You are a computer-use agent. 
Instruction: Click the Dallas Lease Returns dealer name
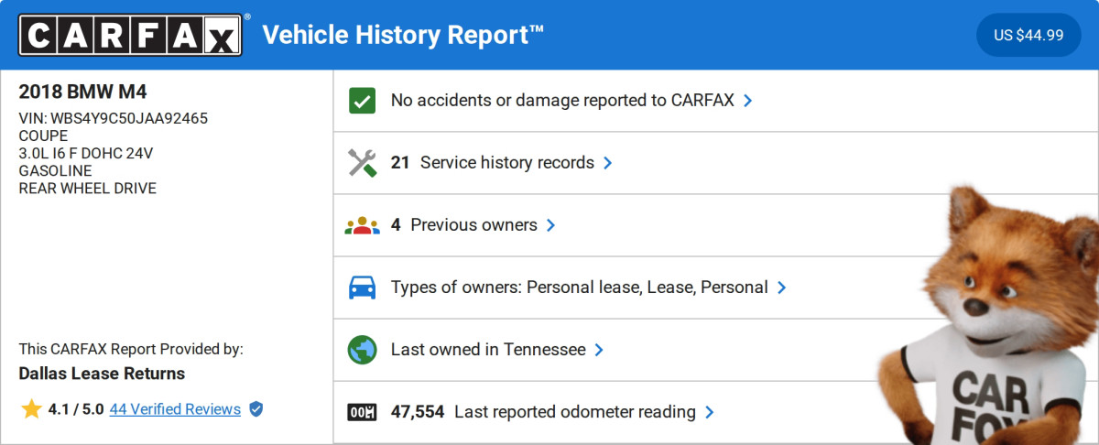[x=102, y=374]
